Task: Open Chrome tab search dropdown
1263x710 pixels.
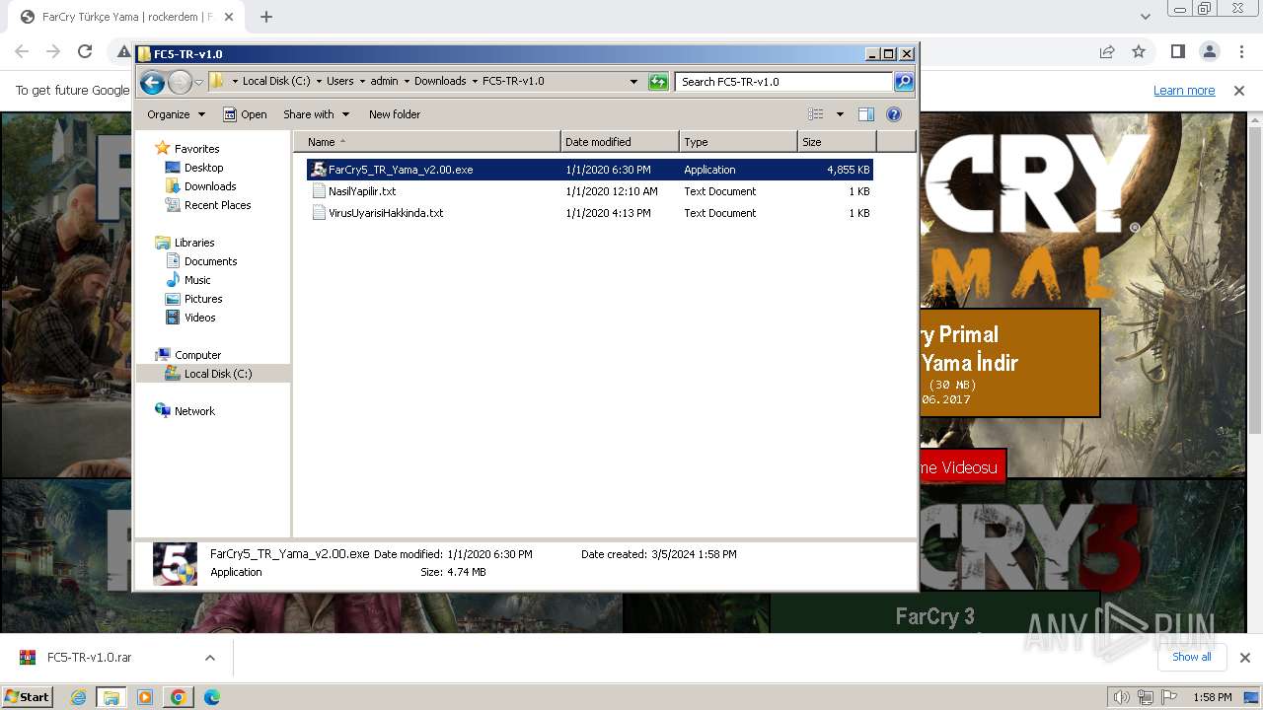Action: pos(1145,17)
